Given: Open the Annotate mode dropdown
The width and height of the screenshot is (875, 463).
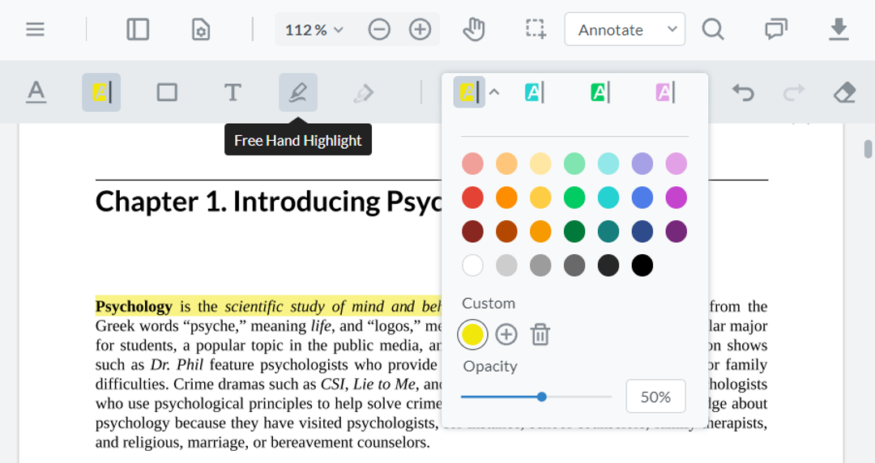Looking at the screenshot, I should (x=625, y=29).
